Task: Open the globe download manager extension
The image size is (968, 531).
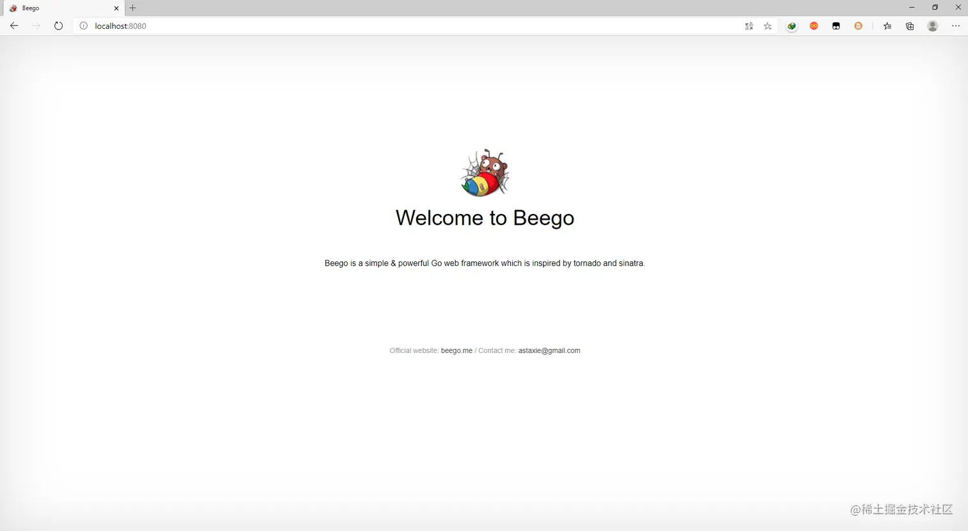Action: 792,26
